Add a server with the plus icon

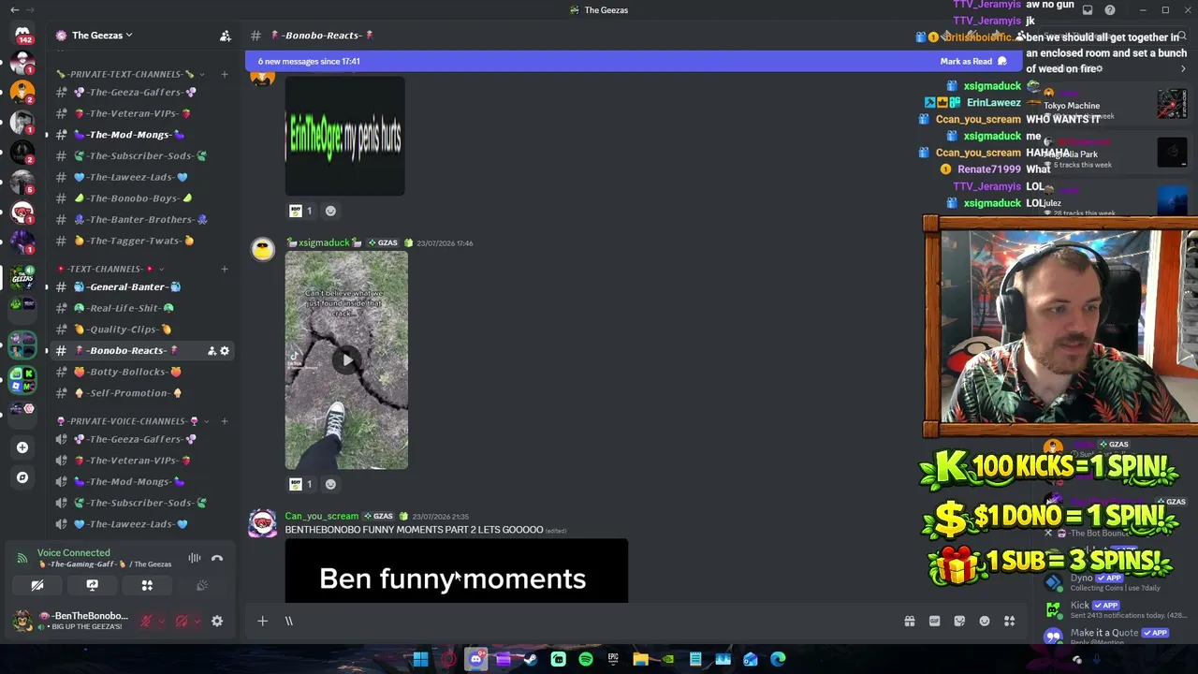click(x=22, y=447)
